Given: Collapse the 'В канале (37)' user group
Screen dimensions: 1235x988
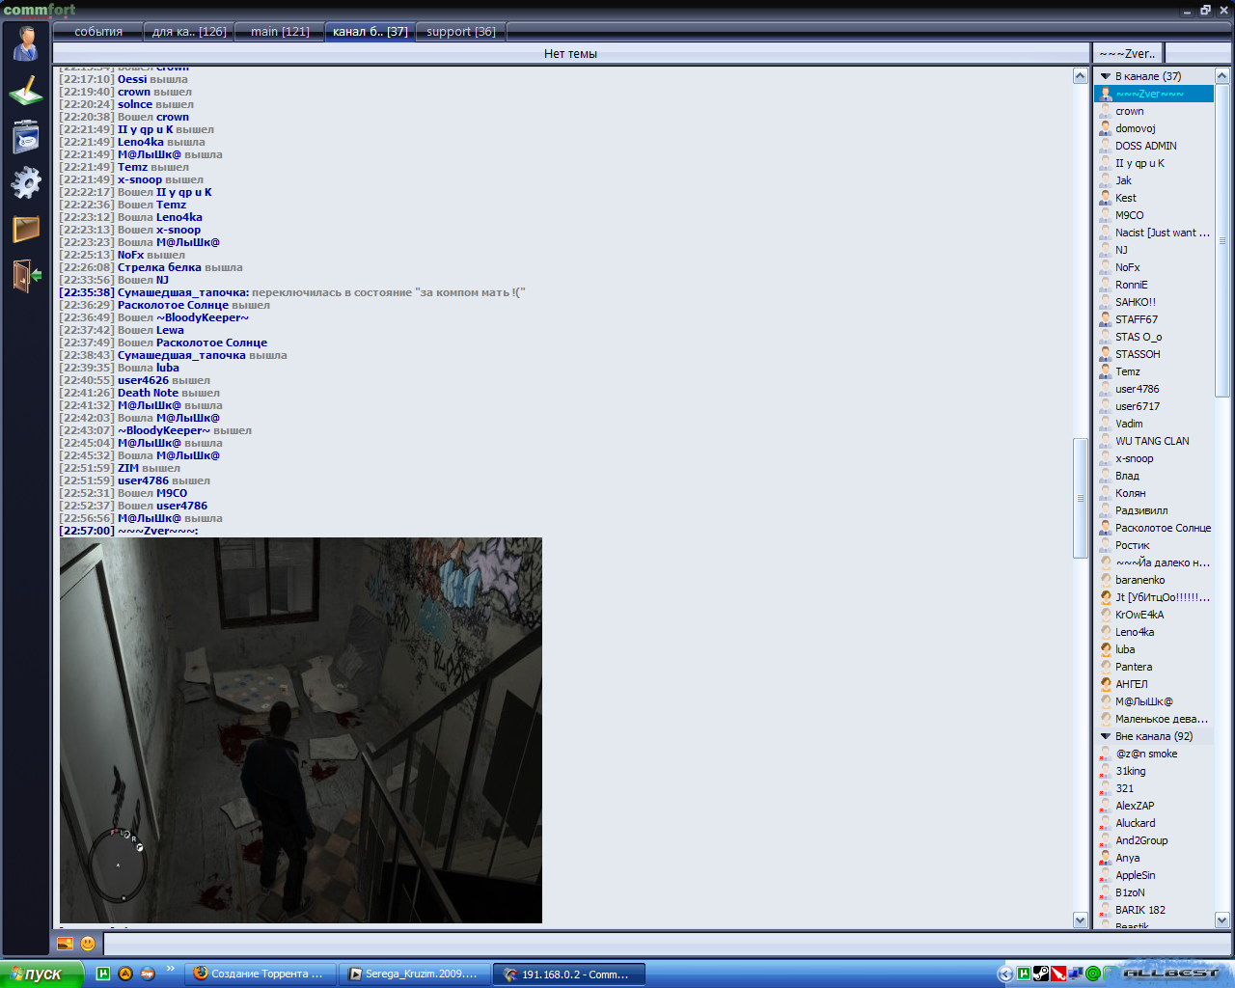Looking at the screenshot, I should [1106, 76].
